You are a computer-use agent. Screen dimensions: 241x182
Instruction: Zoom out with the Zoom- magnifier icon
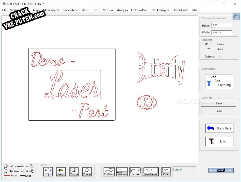pos(87,171)
